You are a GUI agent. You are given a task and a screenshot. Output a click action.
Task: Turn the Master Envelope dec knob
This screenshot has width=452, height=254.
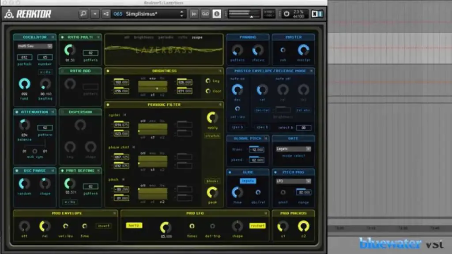pos(237,90)
